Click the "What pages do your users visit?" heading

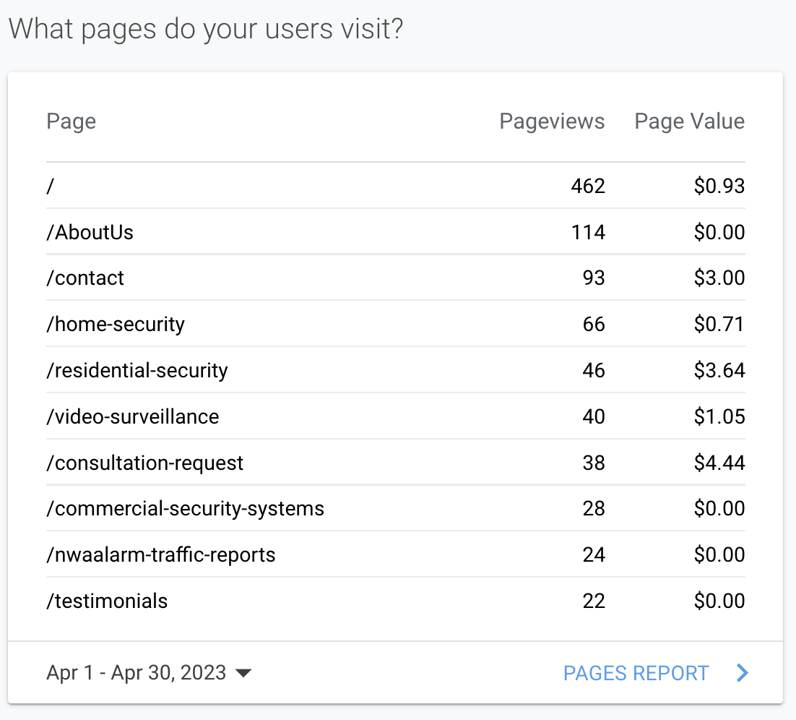click(x=206, y=28)
